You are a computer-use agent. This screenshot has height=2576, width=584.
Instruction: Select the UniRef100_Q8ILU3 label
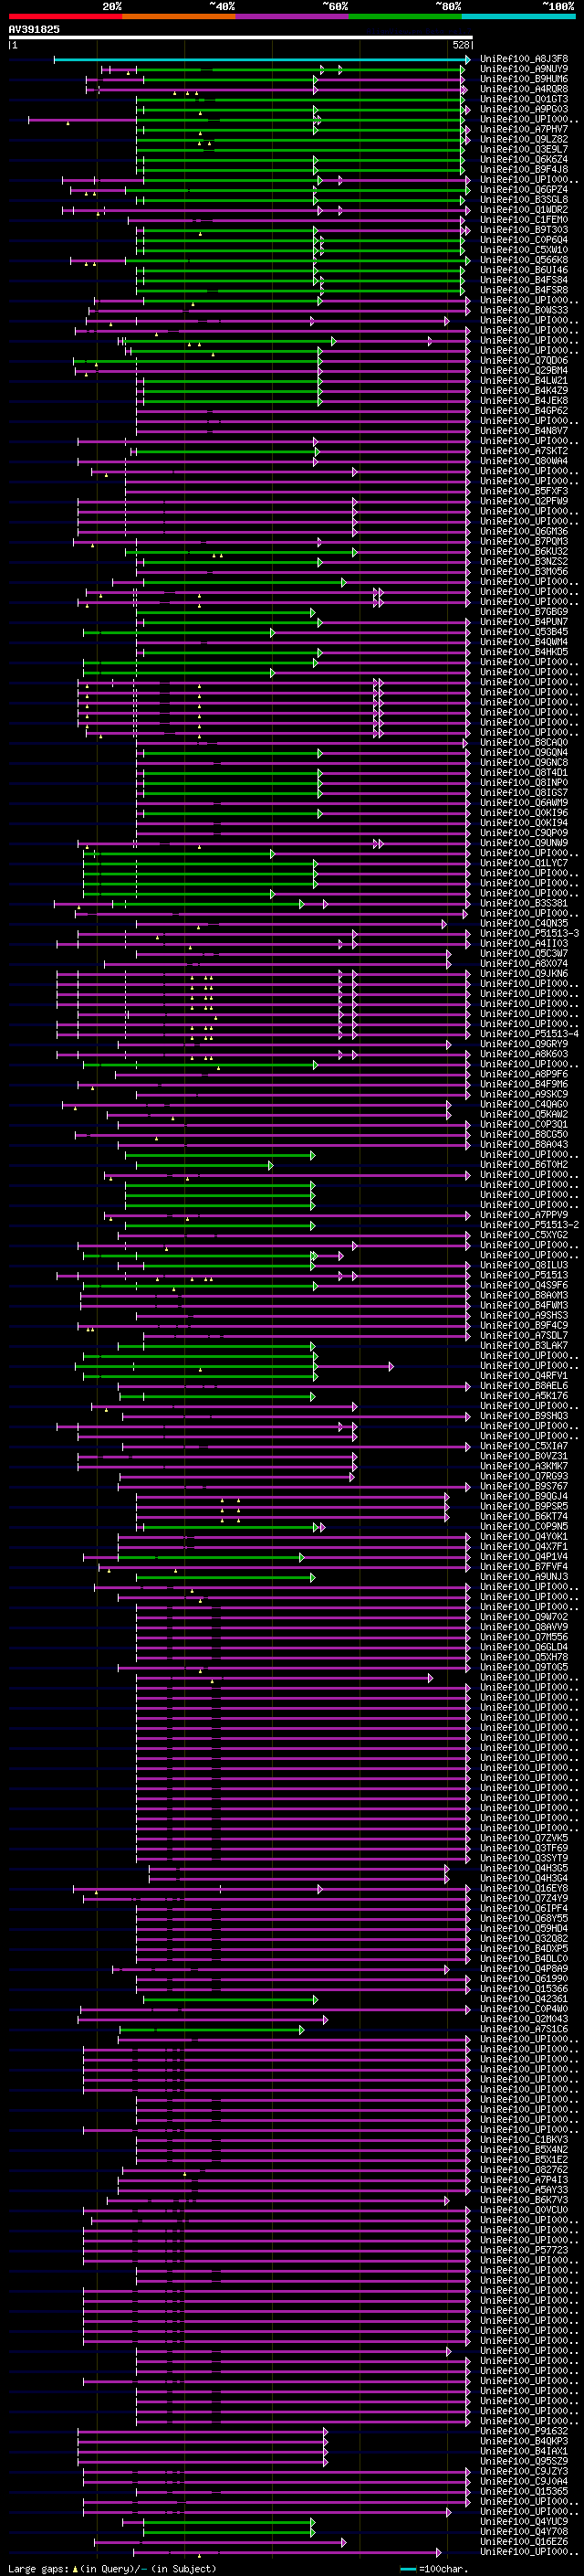coord(524,1265)
